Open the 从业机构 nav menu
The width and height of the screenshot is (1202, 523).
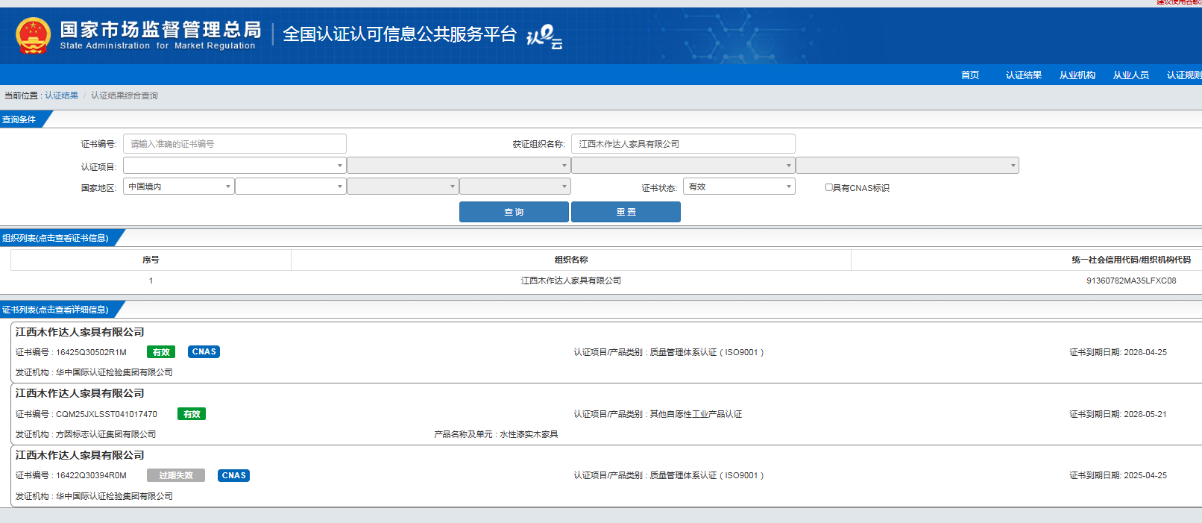tap(1077, 75)
